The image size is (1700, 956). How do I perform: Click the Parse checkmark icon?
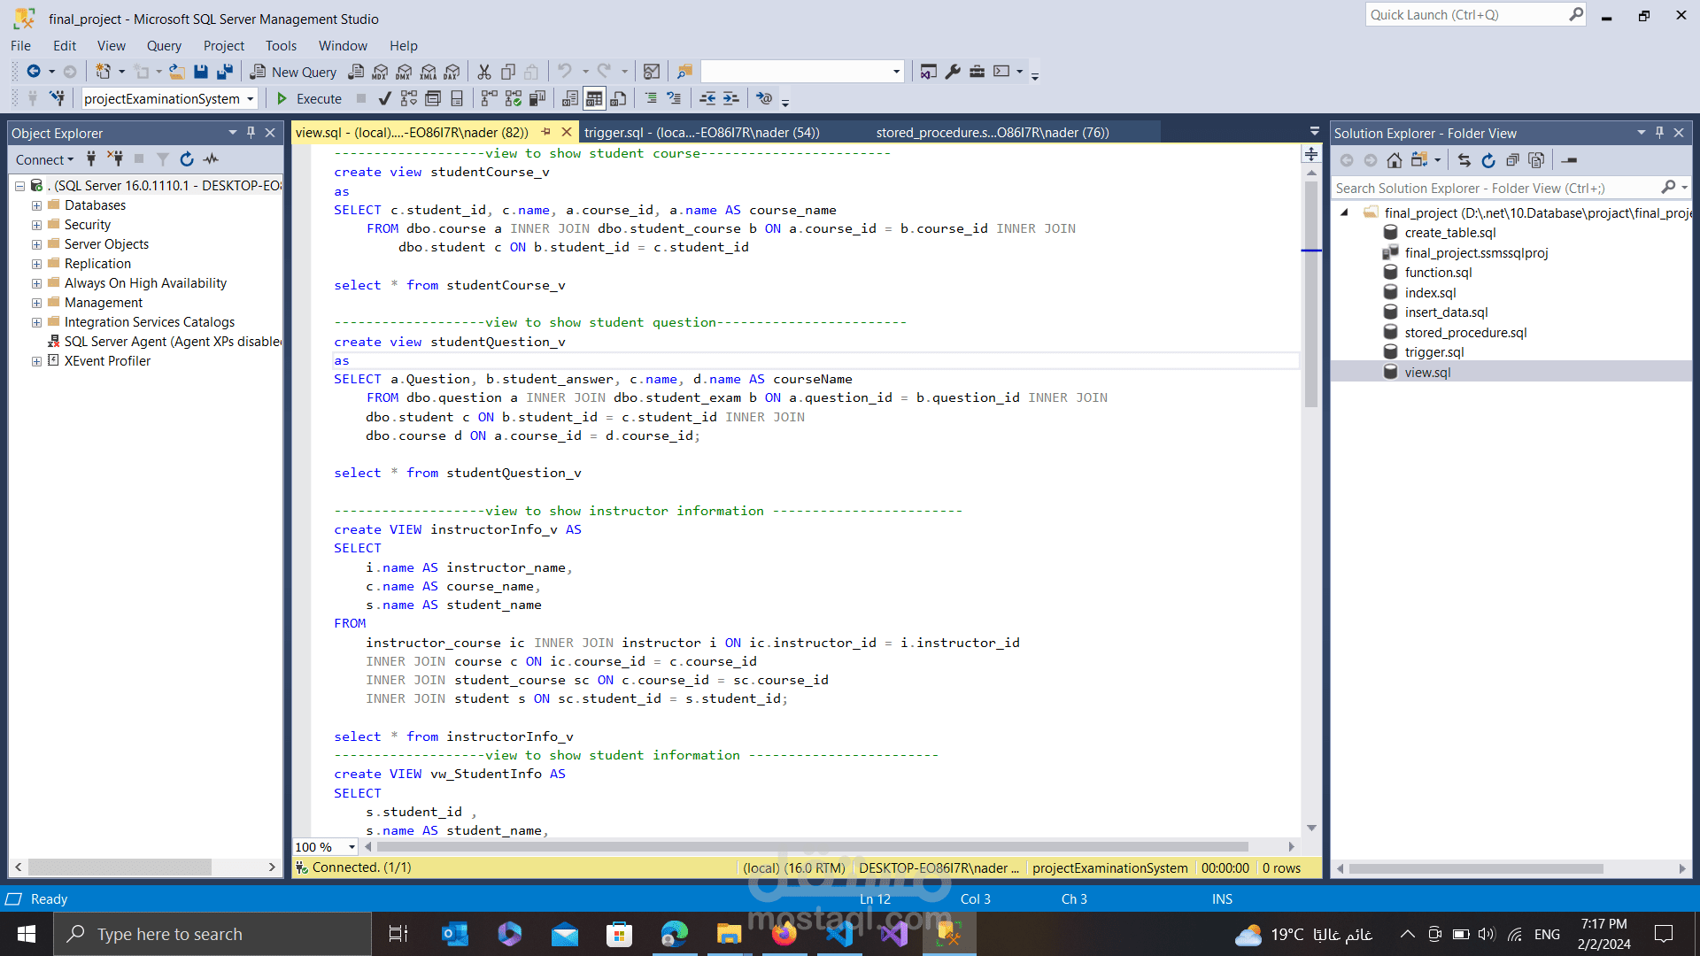coord(384,98)
